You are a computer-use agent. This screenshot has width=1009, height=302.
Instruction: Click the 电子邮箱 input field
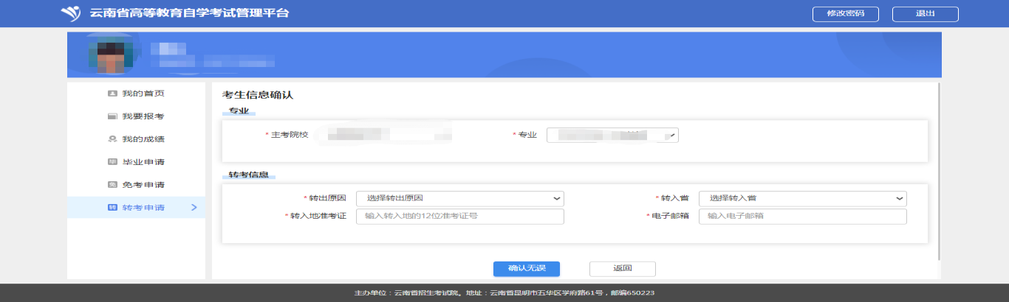pos(802,217)
